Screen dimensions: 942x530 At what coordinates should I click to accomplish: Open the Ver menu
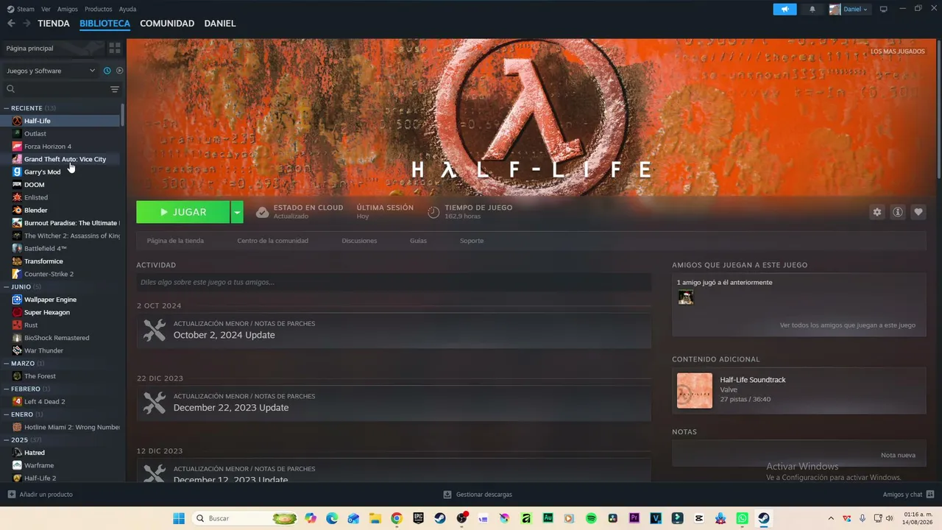point(46,9)
